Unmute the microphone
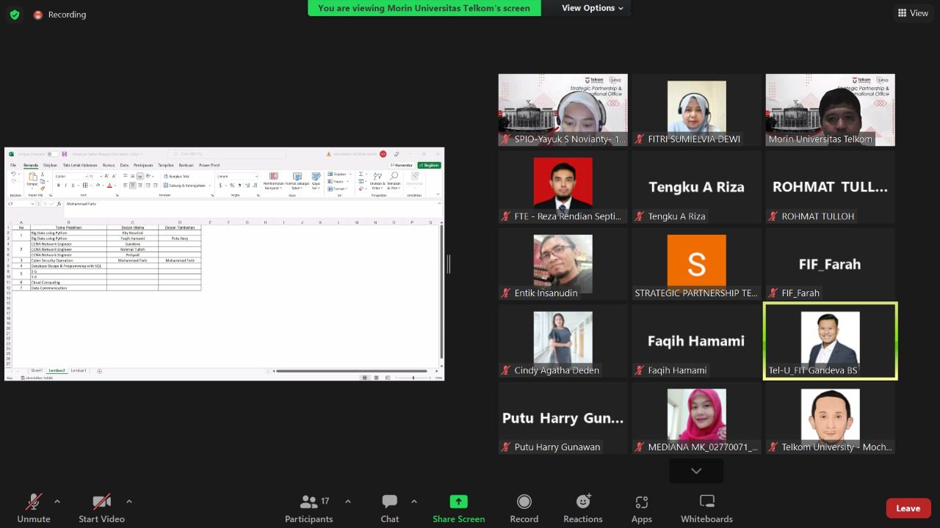Screen dimensions: 940x528 (x=34, y=502)
